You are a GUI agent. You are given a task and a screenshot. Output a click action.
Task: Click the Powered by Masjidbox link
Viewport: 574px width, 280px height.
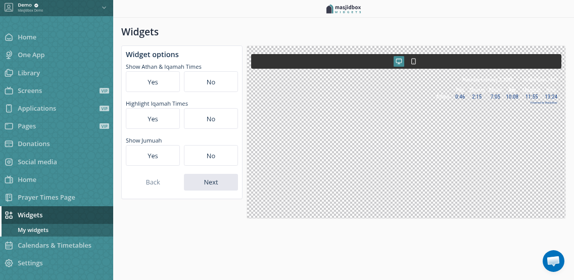[x=544, y=103]
